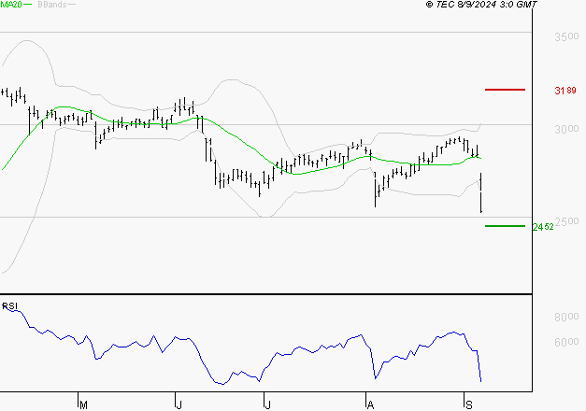Viewport: 586px width, 411px height.
Task: Click the 3500 price axis label
Action: pos(566,36)
